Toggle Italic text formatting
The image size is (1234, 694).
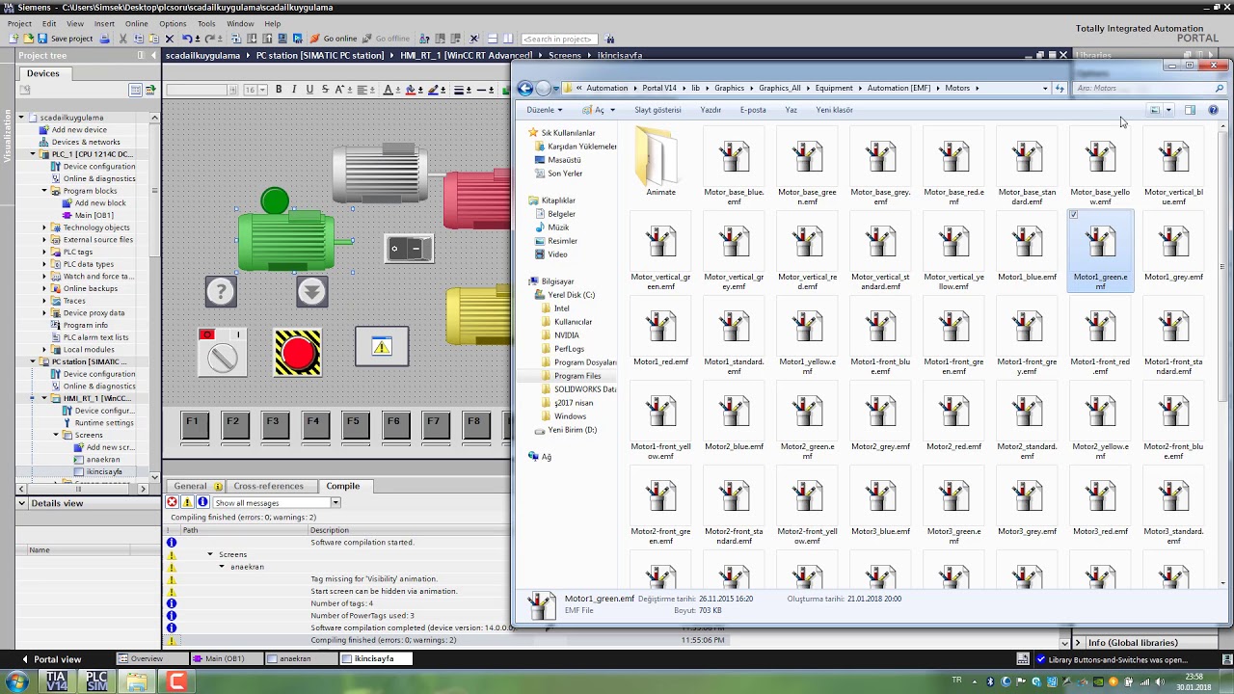point(294,90)
